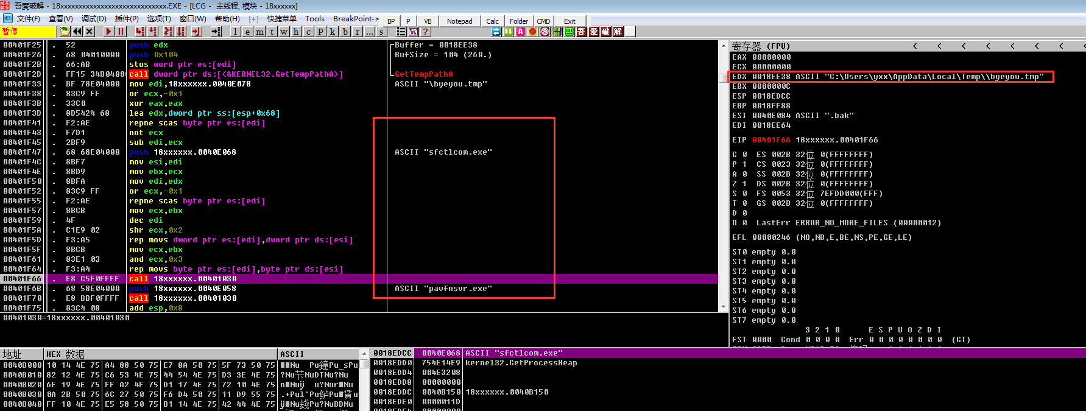Open the 文件(F) menu
This screenshot has height=411, width=1086.
coord(28,19)
